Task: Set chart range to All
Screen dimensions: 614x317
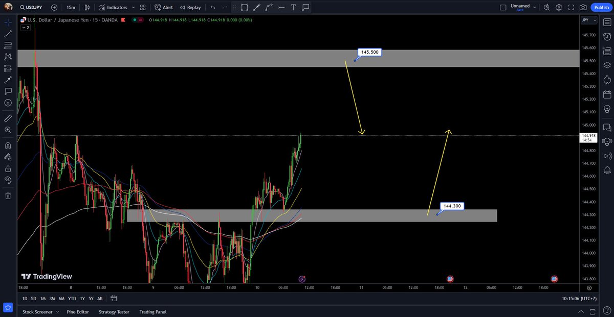Action: tap(100, 299)
